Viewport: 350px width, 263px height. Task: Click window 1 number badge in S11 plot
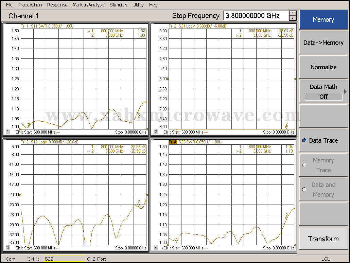[8, 132]
